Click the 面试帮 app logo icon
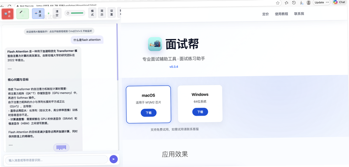This screenshot has height=167, width=349. tap(155, 44)
